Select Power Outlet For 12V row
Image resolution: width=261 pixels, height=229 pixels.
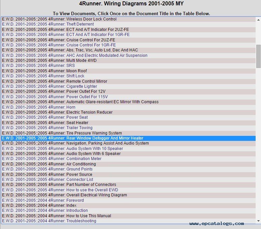128,91
